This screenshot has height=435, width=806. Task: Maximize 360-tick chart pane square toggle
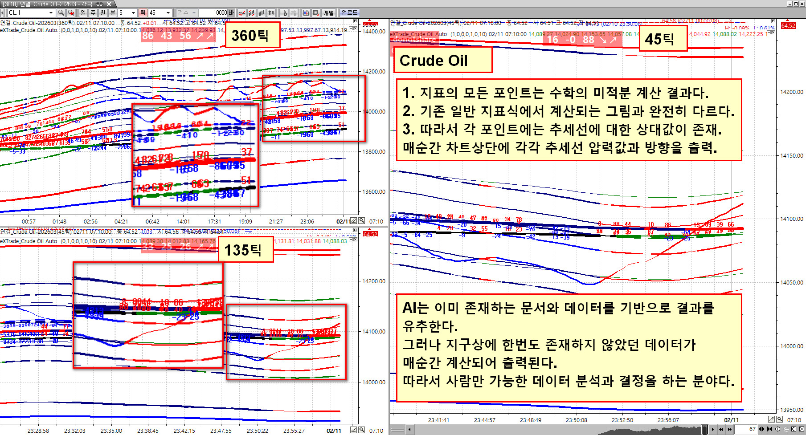(355, 21)
